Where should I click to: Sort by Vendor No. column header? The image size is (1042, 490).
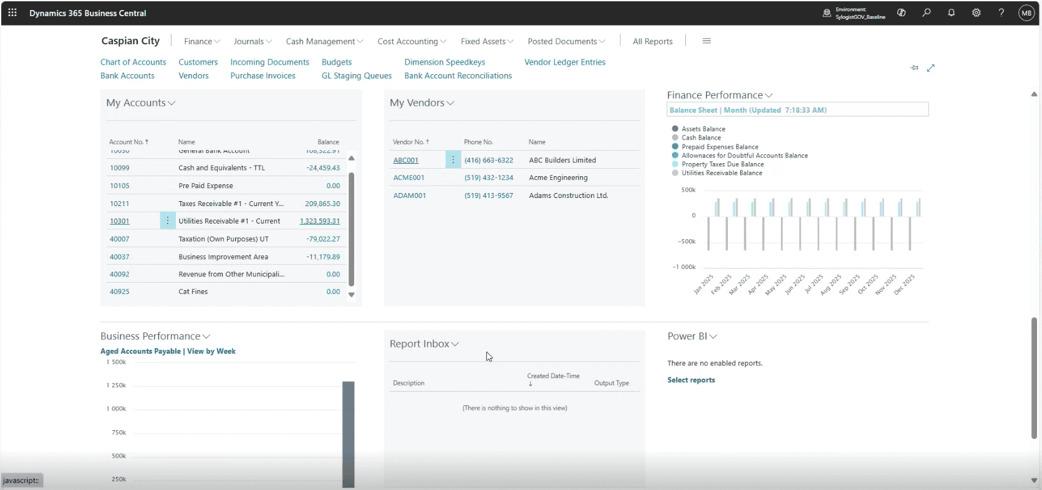click(411, 142)
